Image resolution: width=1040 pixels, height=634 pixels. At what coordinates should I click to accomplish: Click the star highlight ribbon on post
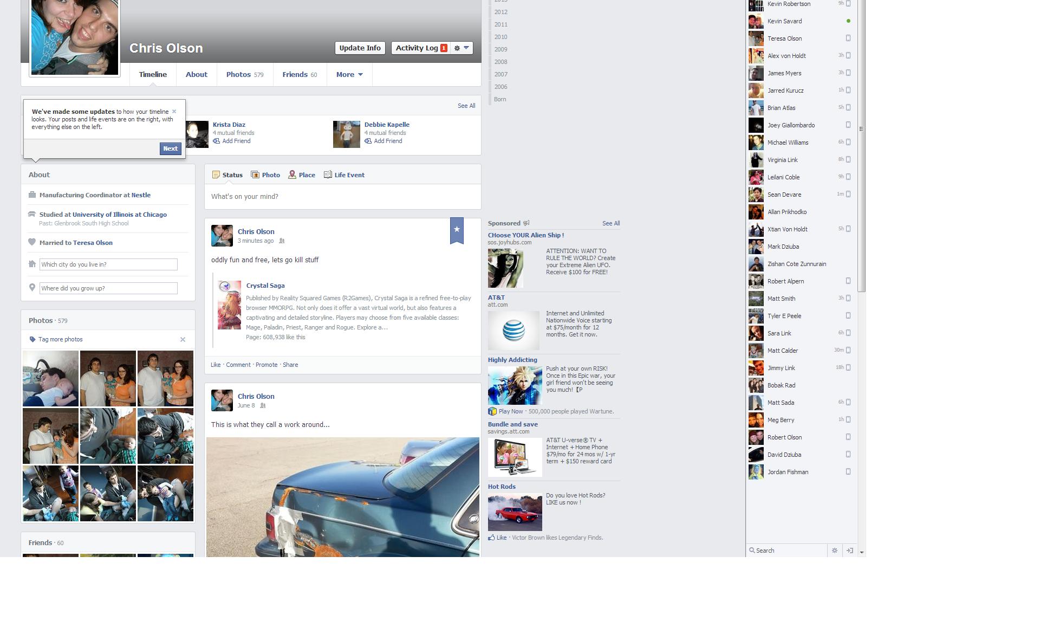pos(457,230)
